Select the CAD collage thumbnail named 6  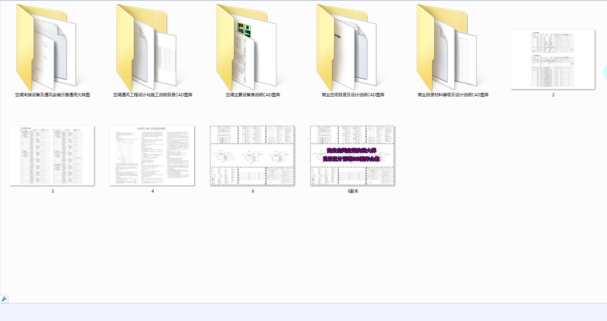click(252, 156)
